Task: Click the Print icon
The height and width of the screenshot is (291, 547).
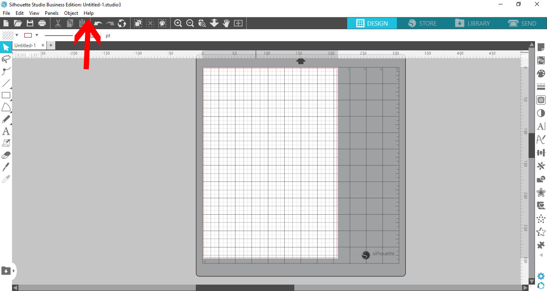Action: (x=42, y=23)
